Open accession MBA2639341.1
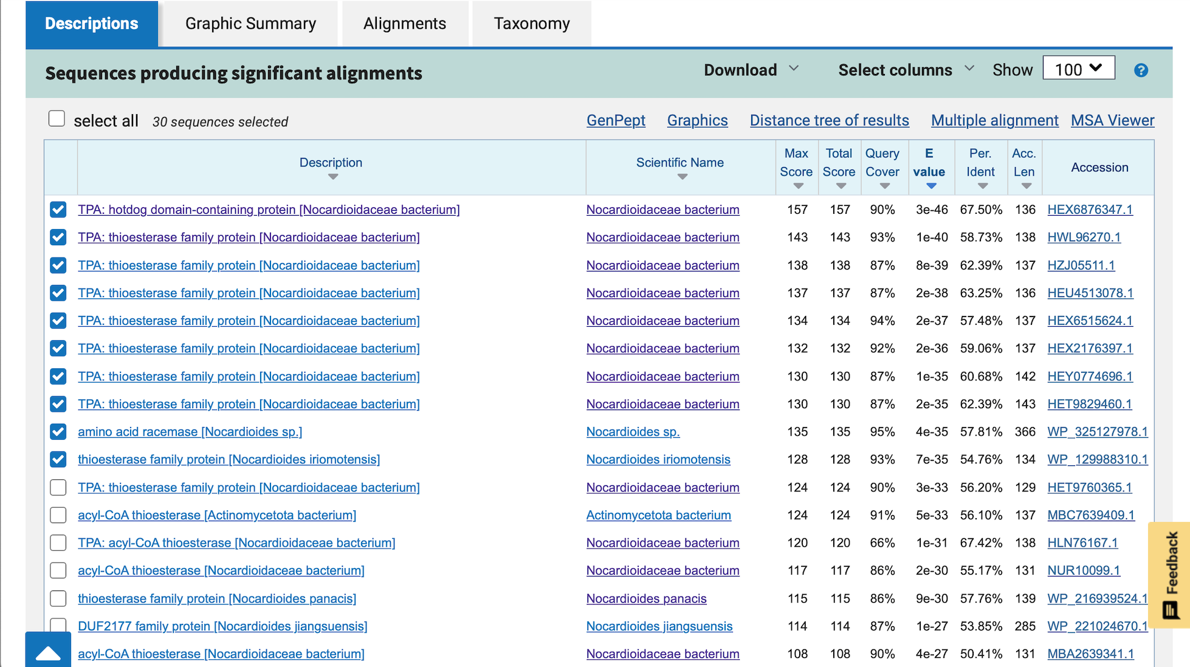The height and width of the screenshot is (667, 1190). (x=1090, y=654)
